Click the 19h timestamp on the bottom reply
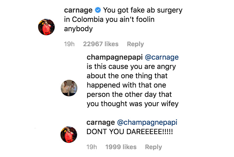This screenshot has width=234, height=157. pos(92,147)
